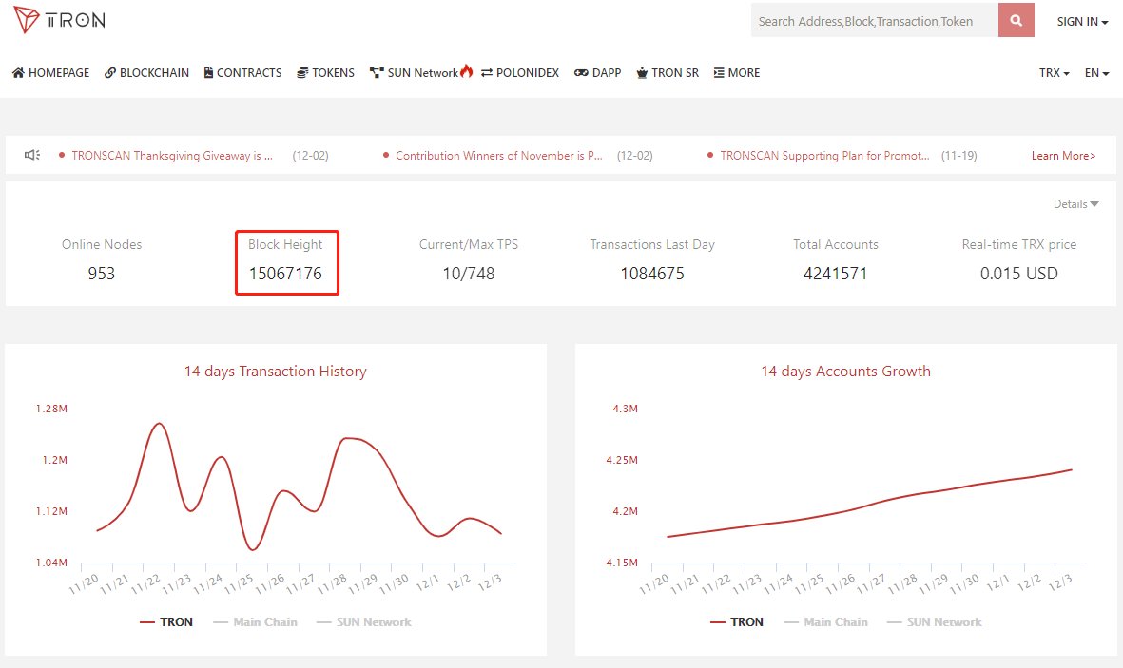Open the BLOCKCHAIN menu
Image resolution: width=1123 pixels, height=668 pixels.
[x=146, y=73]
